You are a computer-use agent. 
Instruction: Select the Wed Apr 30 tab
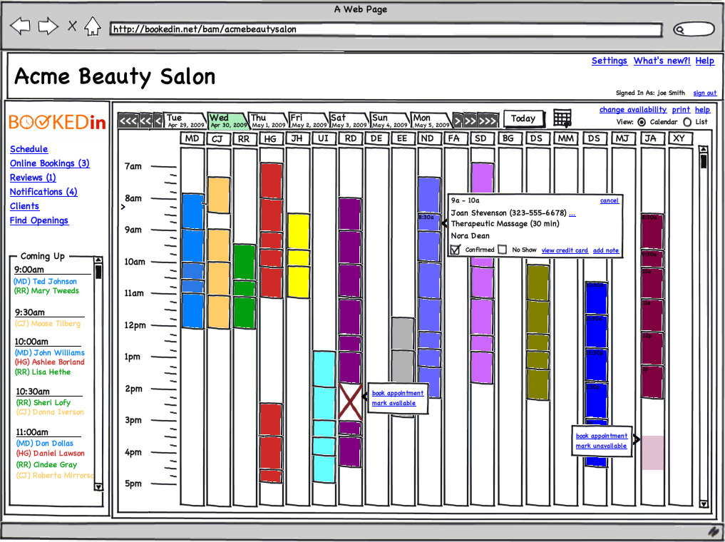[227, 121]
